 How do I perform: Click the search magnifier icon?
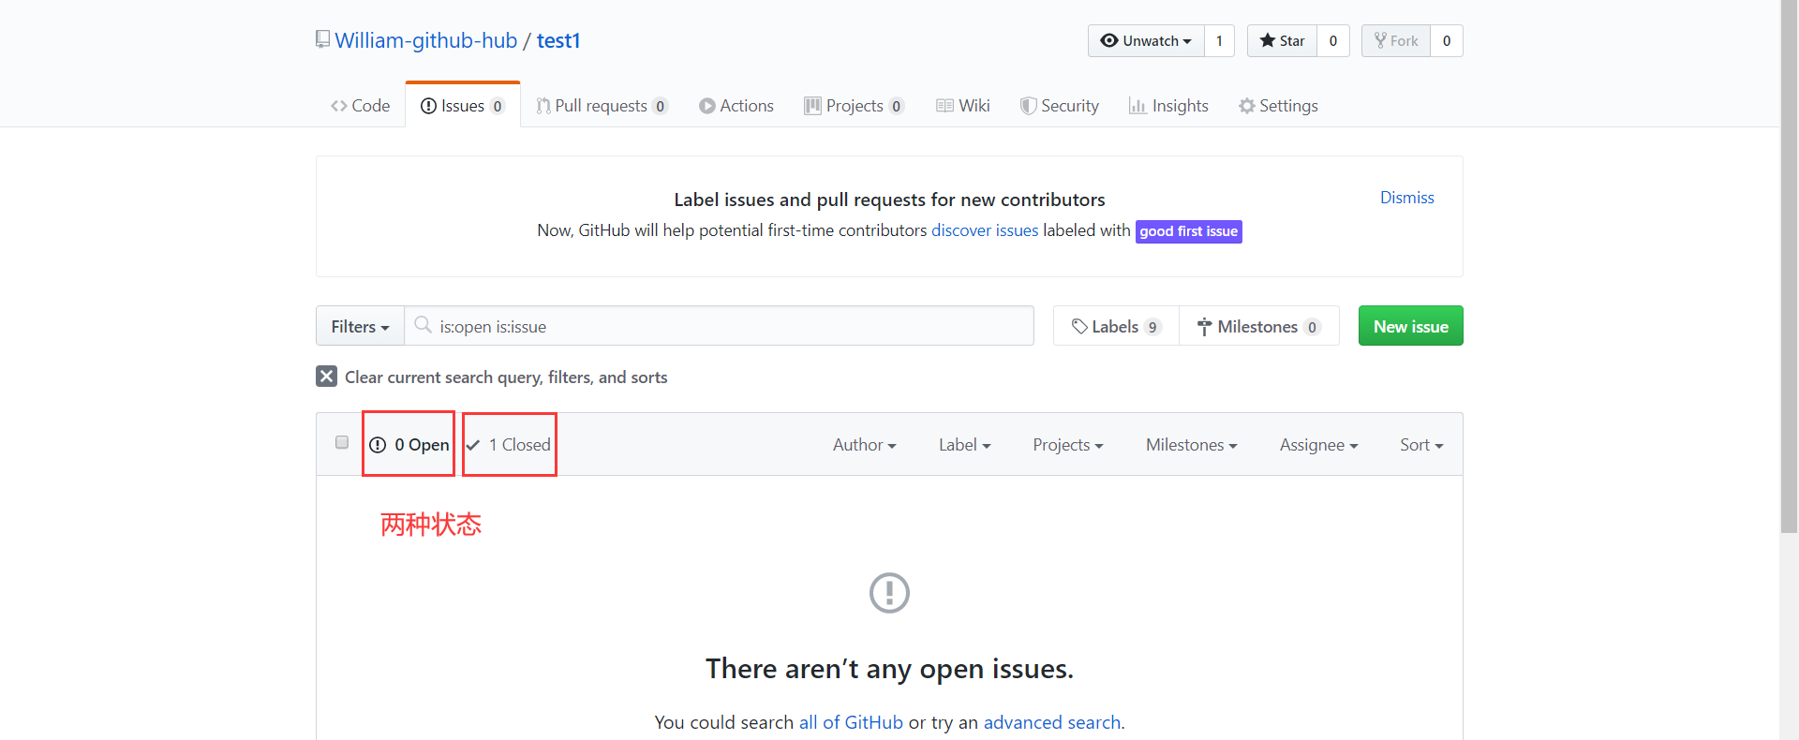pyautogui.click(x=424, y=325)
